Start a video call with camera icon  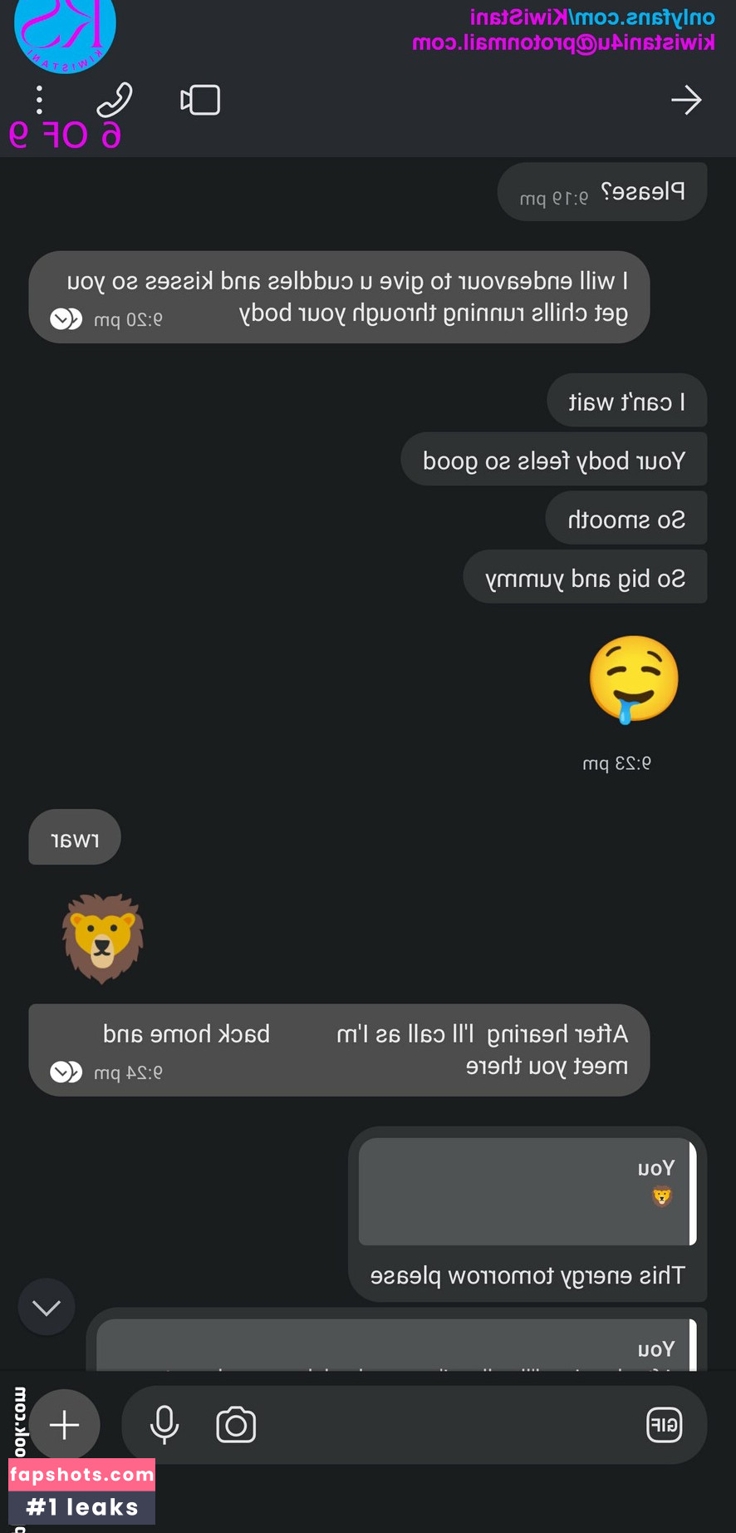coord(200,101)
